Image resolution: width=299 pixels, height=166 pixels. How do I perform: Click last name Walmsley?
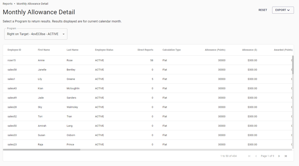[72, 107]
